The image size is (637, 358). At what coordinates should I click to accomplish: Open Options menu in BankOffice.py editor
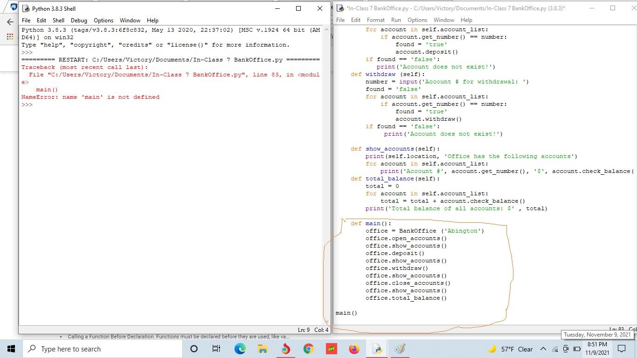tap(417, 20)
